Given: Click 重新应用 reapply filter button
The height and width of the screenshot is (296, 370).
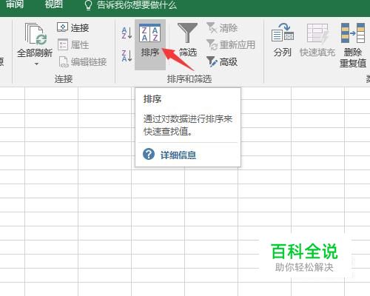Looking at the screenshot, I should tap(231, 45).
